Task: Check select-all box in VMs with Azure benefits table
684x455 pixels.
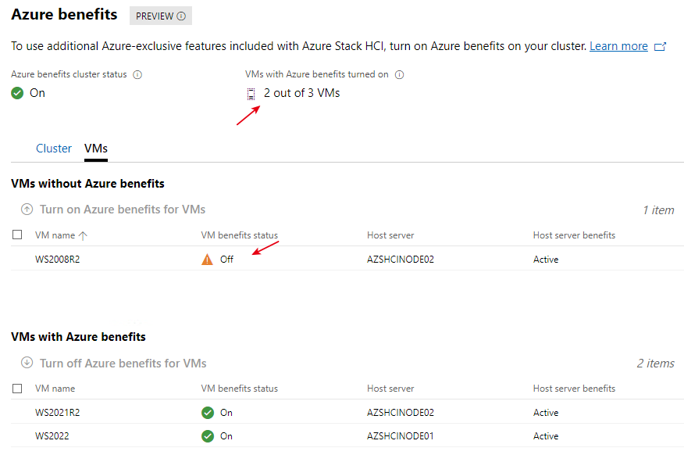Action: point(17,389)
